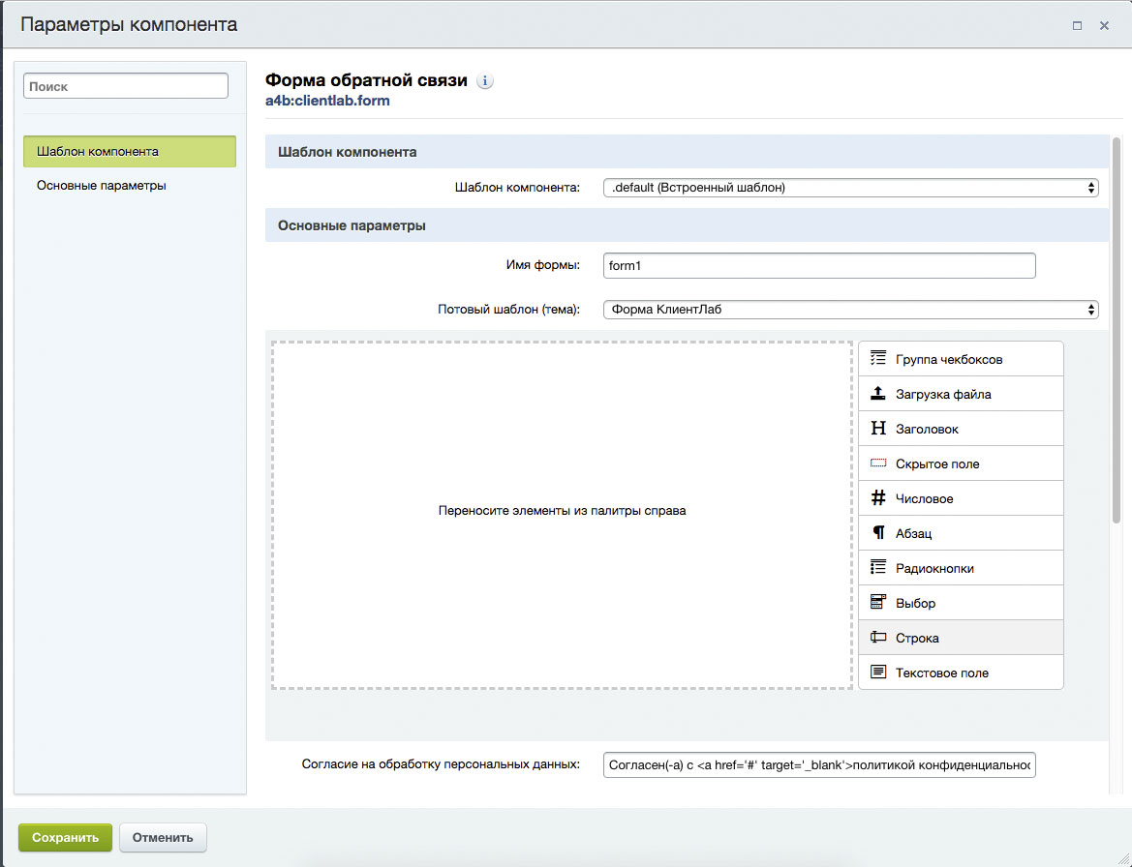Open the Шаблон компонента dropdown

(x=850, y=188)
